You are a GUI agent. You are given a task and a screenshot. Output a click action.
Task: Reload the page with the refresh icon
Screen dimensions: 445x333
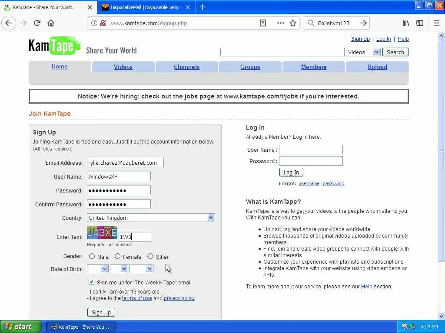37,23
